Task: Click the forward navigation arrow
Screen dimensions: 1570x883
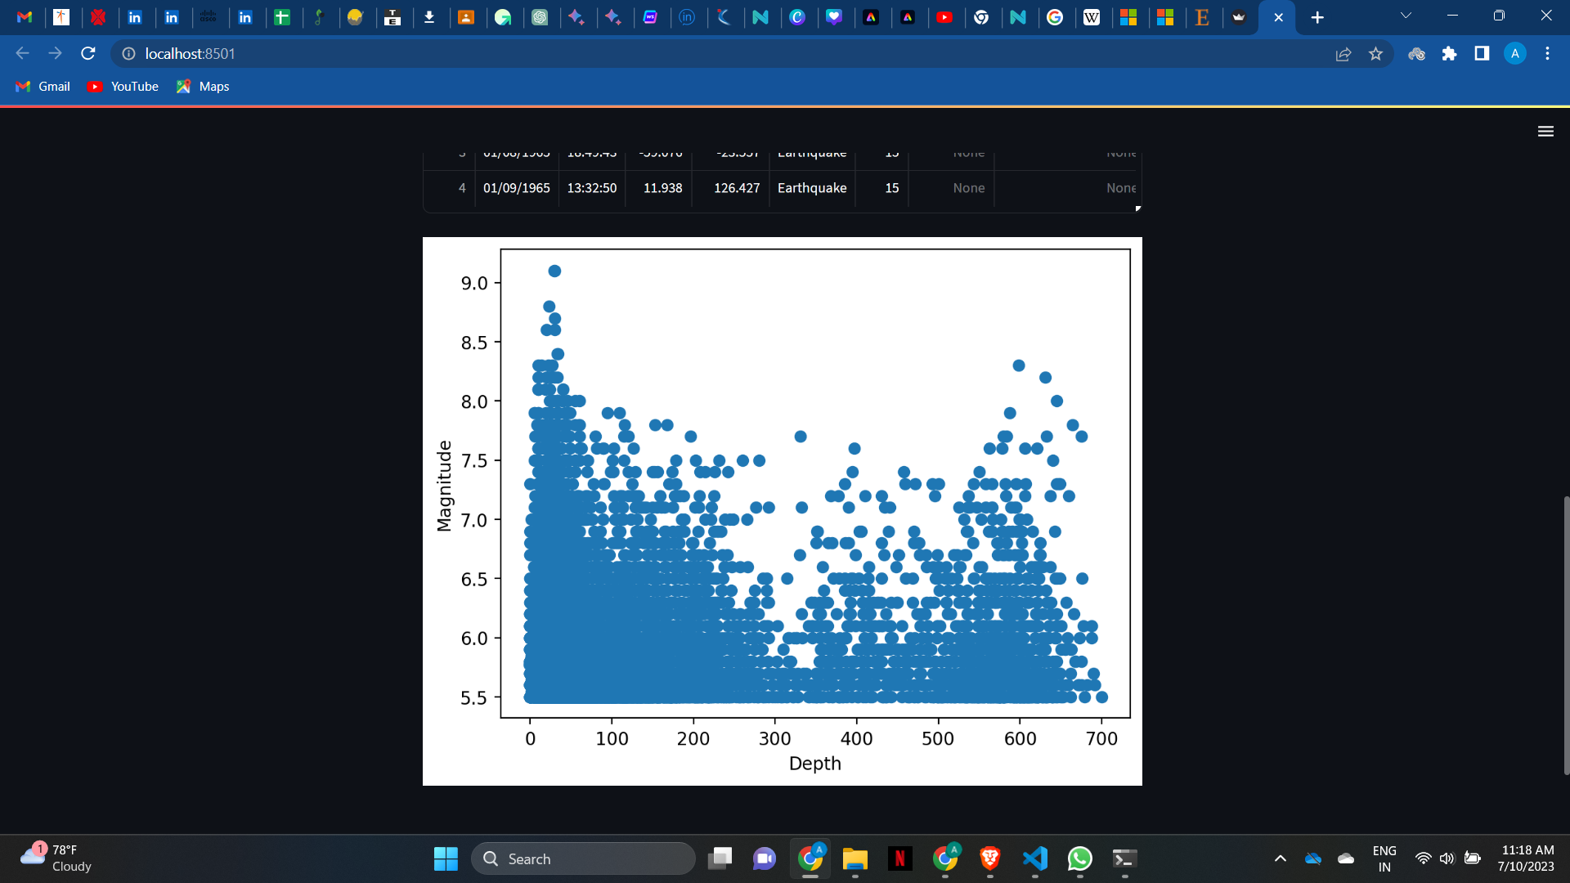Action: click(x=54, y=53)
